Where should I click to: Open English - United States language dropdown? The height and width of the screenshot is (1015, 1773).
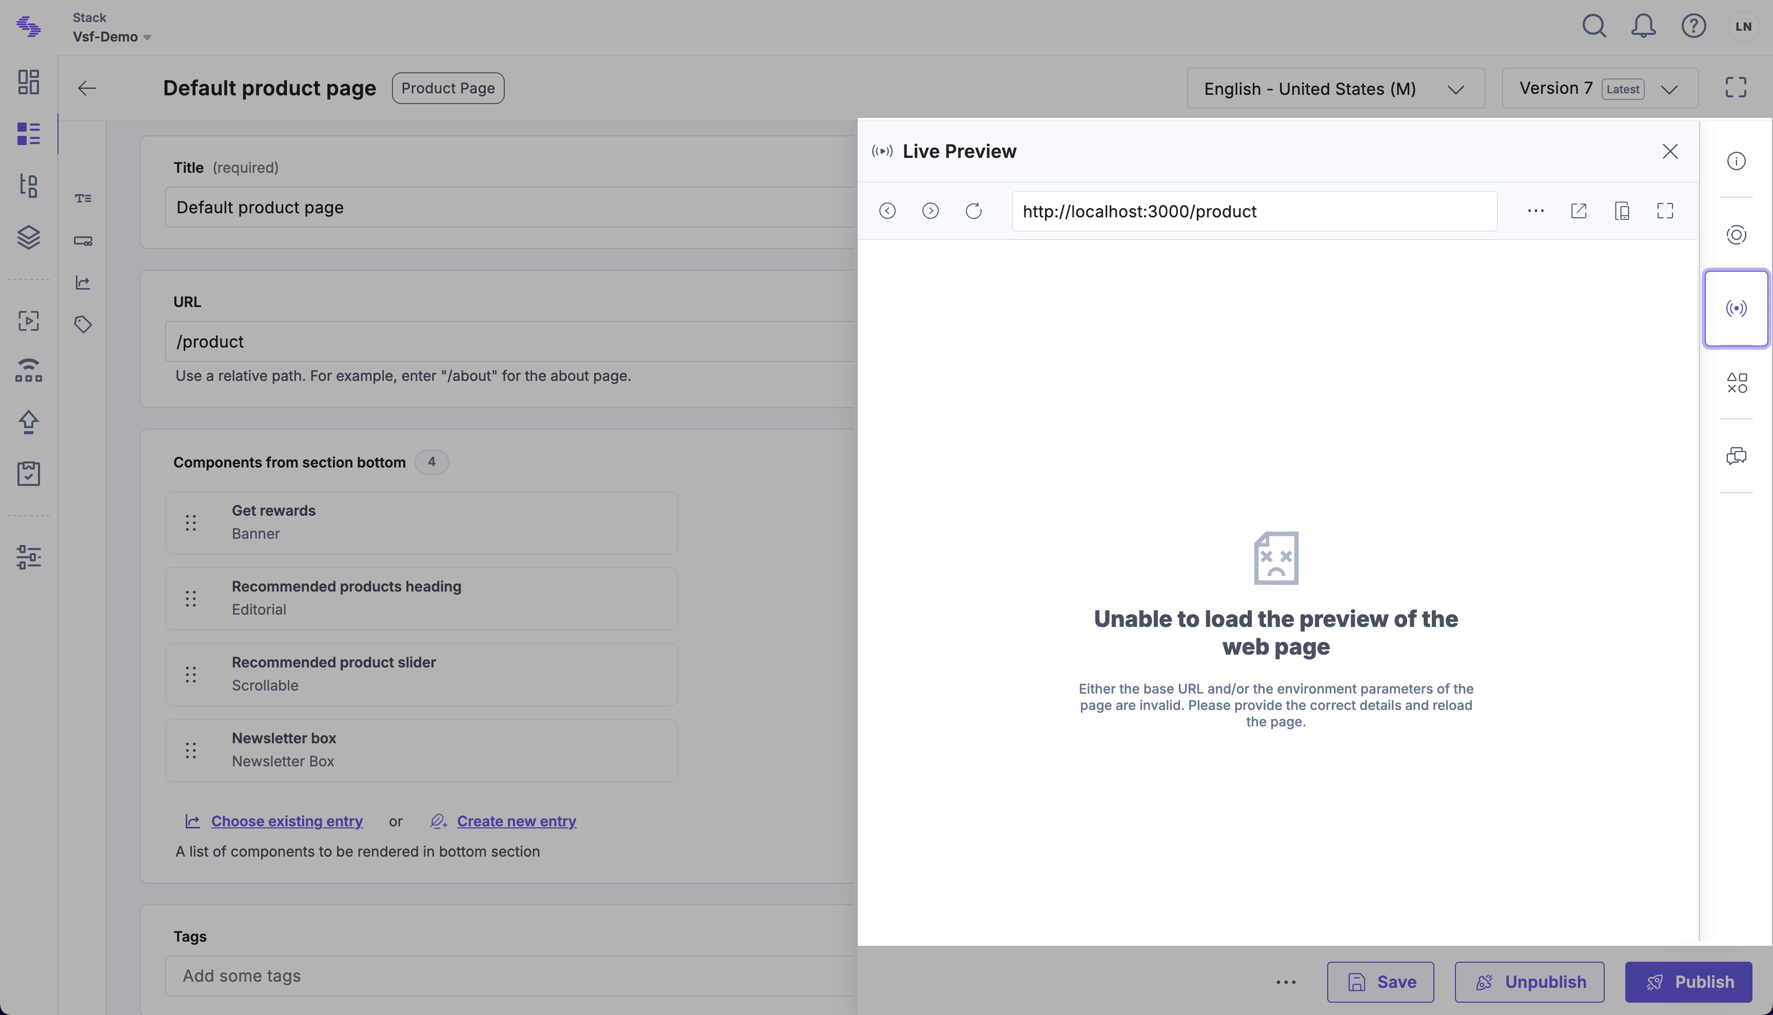[1336, 89]
